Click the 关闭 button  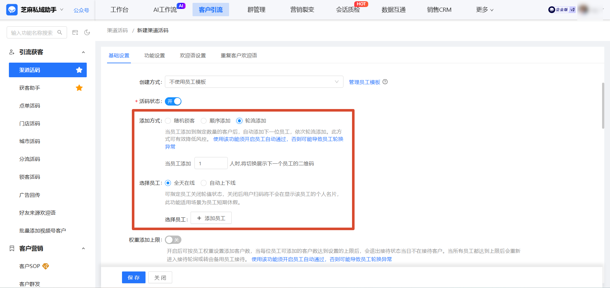point(160,278)
